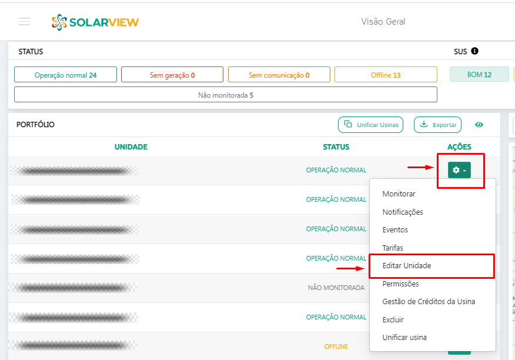Viewport: 515px width, 360px height.
Task: Click Unificar Usinas button
Action: point(370,125)
